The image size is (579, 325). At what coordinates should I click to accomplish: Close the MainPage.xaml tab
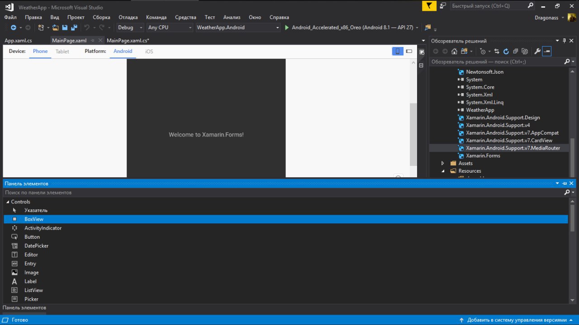coord(100,40)
